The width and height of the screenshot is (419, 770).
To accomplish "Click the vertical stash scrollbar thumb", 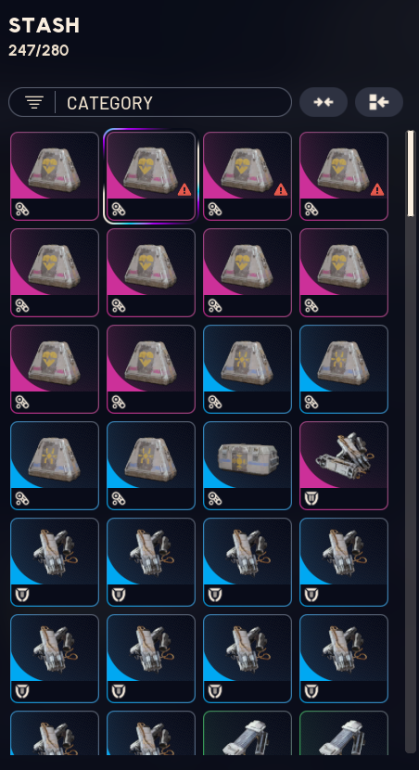I will 411,173.
